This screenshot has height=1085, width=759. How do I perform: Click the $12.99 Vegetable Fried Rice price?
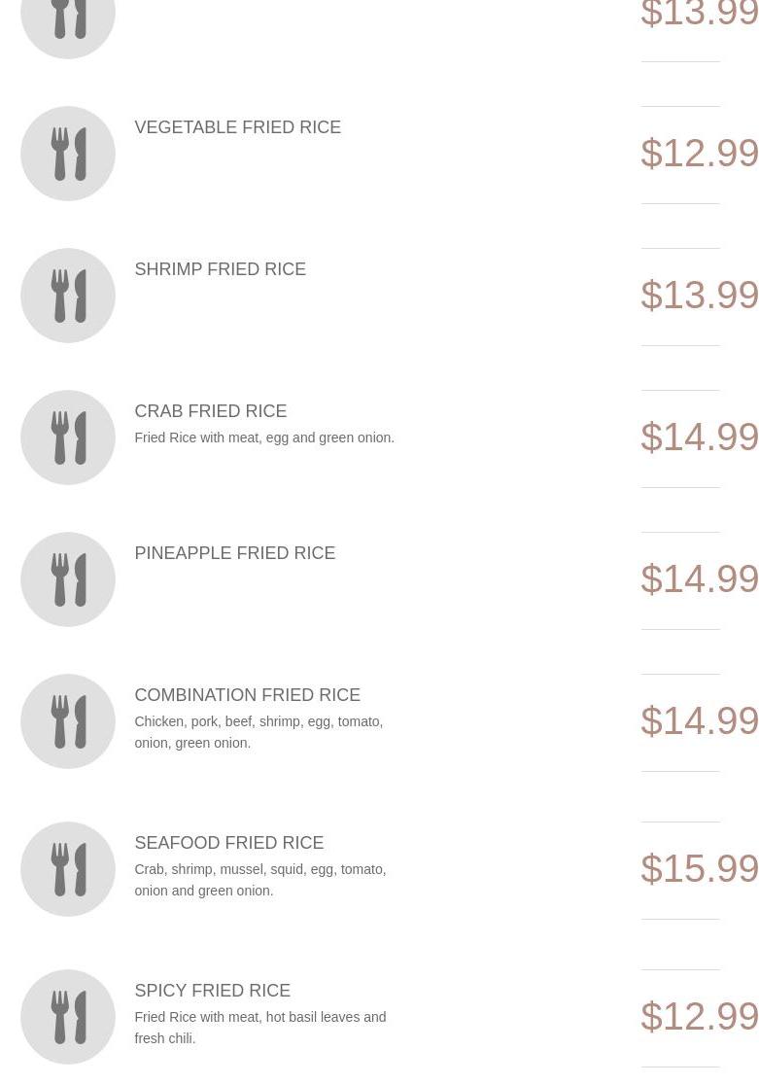(699, 154)
